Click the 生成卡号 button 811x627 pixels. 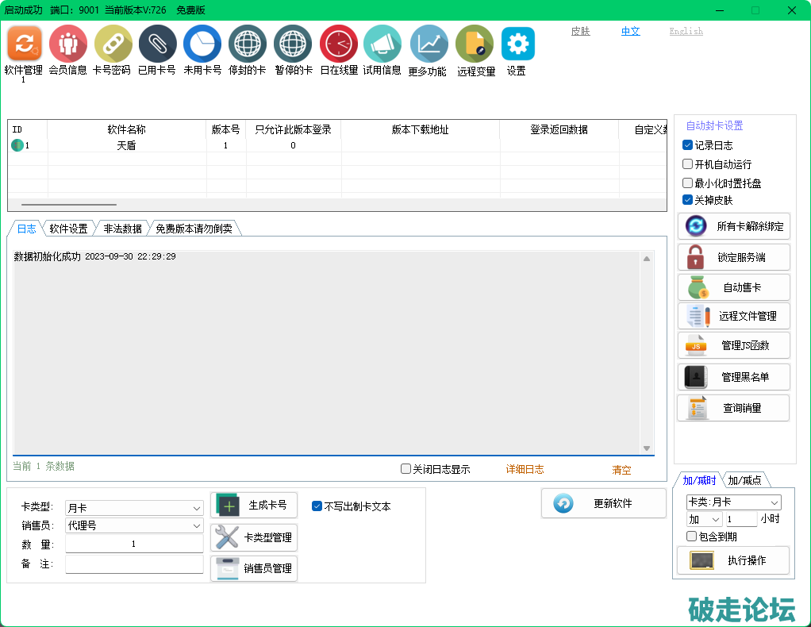[x=253, y=506]
